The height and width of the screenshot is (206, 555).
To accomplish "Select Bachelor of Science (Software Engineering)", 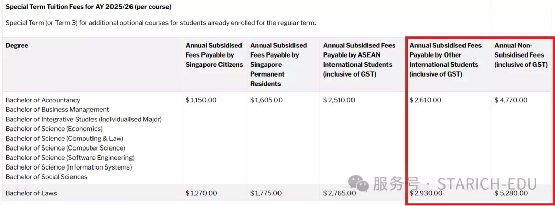I will point(70,158).
